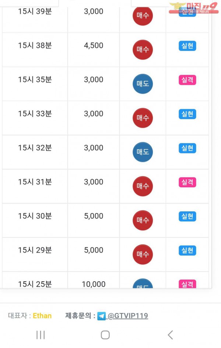Viewport: 221px width, 348px height.
Task: Click the 실현 badge in the 15시 38분 row
Action: point(187,46)
